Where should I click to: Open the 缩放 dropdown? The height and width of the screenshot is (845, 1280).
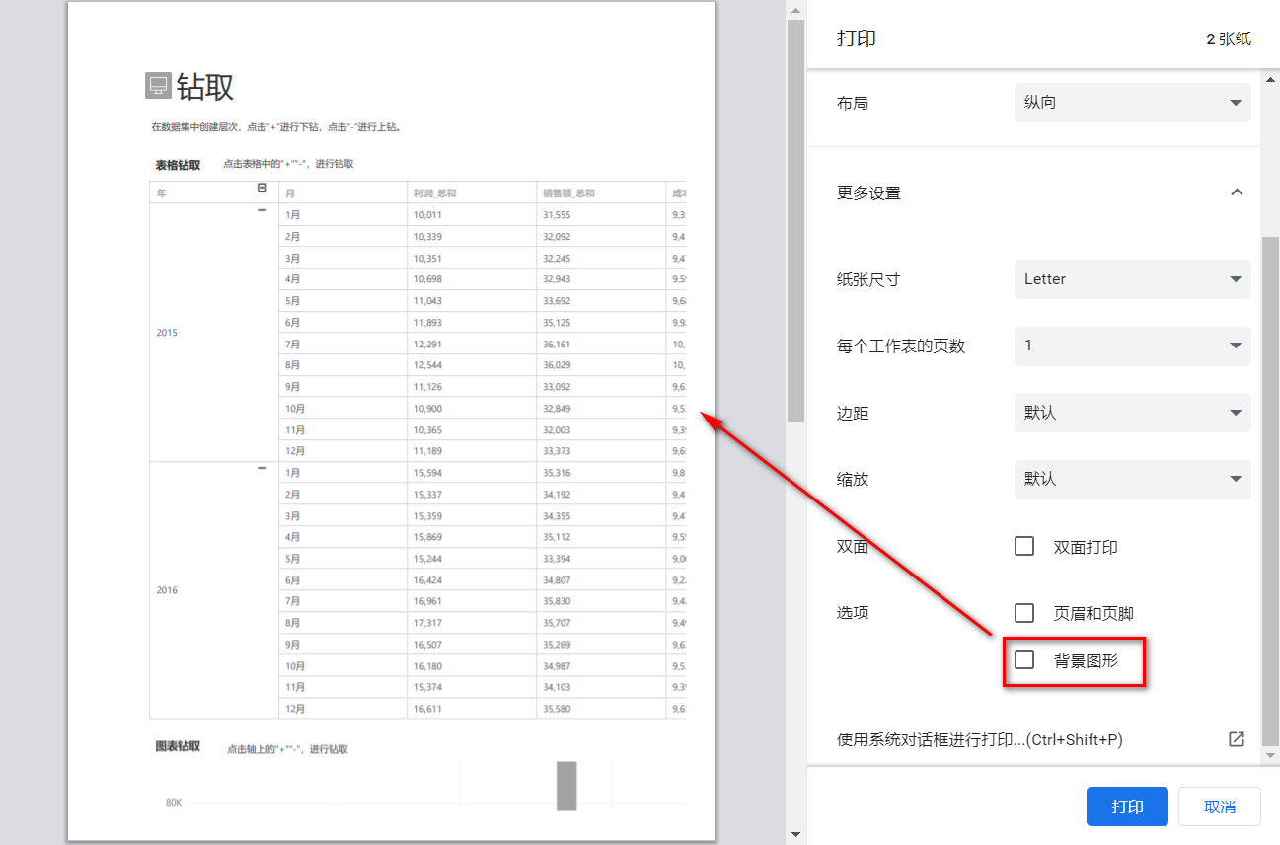pyautogui.click(x=1132, y=479)
